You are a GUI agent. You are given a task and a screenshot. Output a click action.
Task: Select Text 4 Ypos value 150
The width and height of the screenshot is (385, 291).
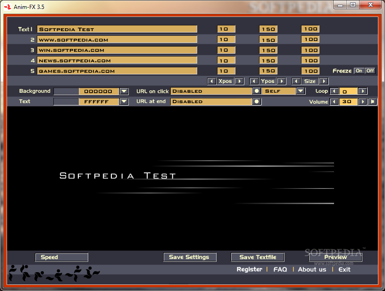coord(268,60)
